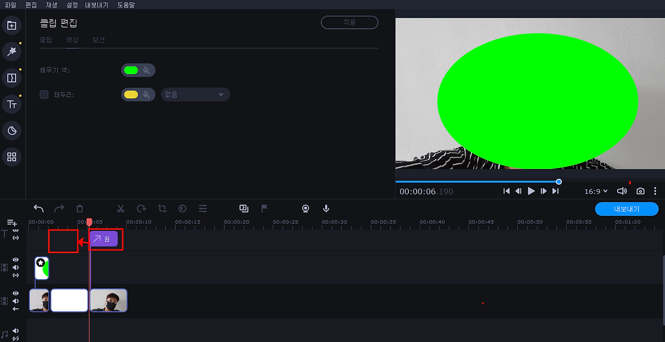665x342 pixels.
Task: Open the transitions sidebar panel
Action: pos(12,78)
